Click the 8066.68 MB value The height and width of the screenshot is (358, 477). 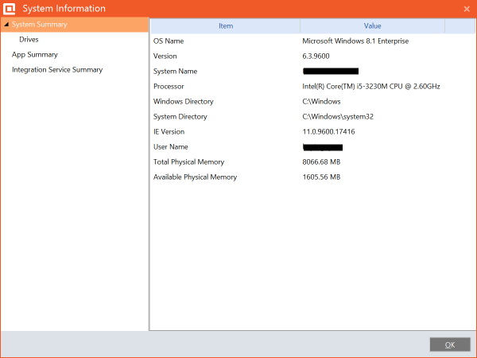click(x=321, y=162)
